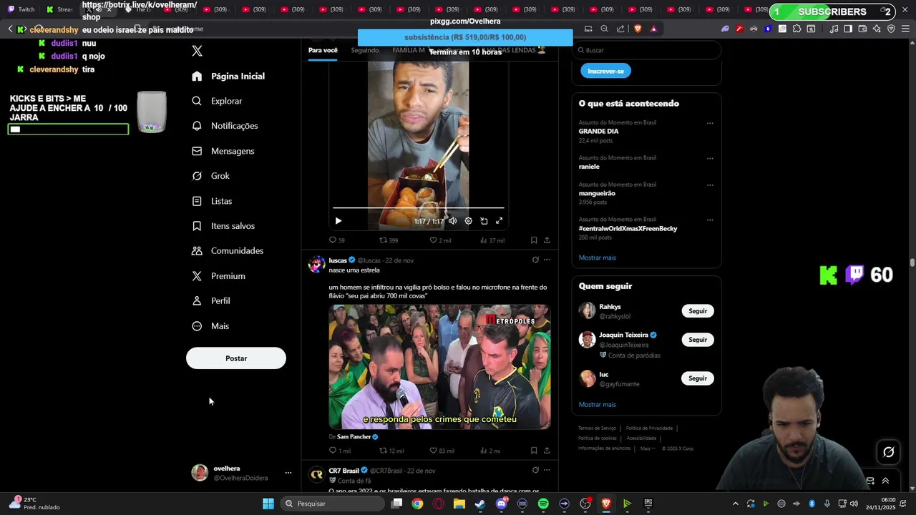Expand the messages drawer double chevron

[x=885, y=481]
